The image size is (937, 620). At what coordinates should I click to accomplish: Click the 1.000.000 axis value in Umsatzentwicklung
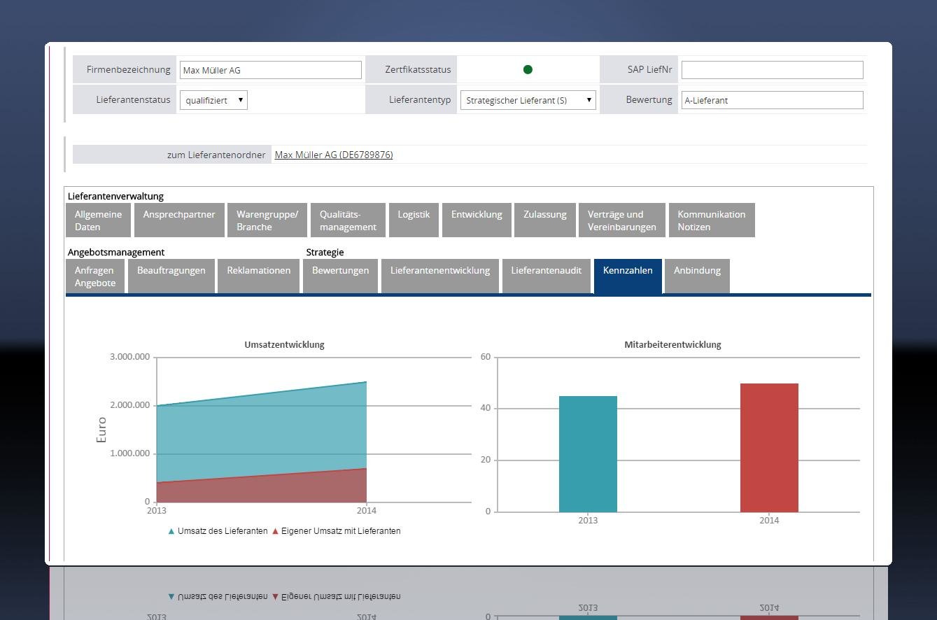pos(129,453)
